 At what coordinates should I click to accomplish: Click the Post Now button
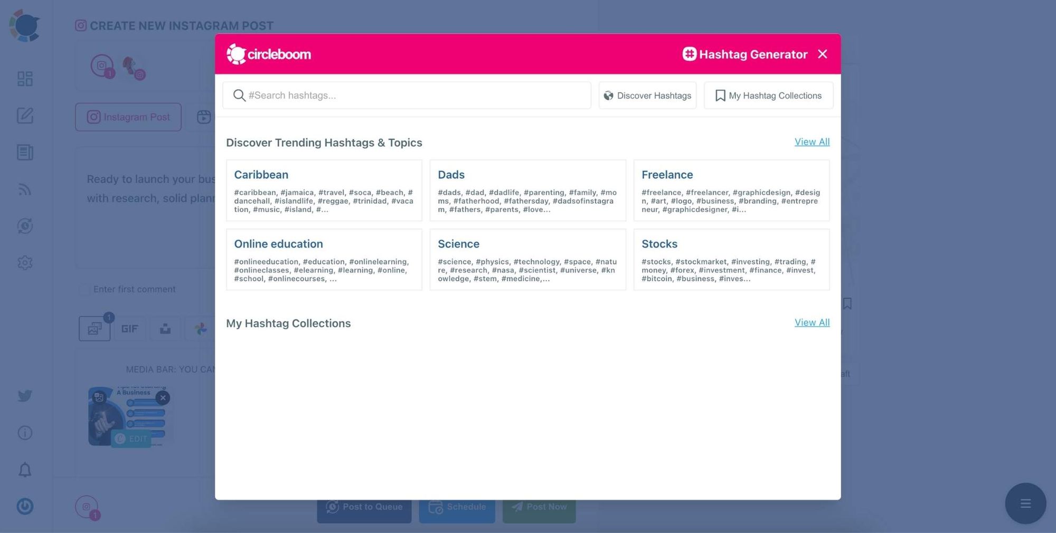(539, 507)
